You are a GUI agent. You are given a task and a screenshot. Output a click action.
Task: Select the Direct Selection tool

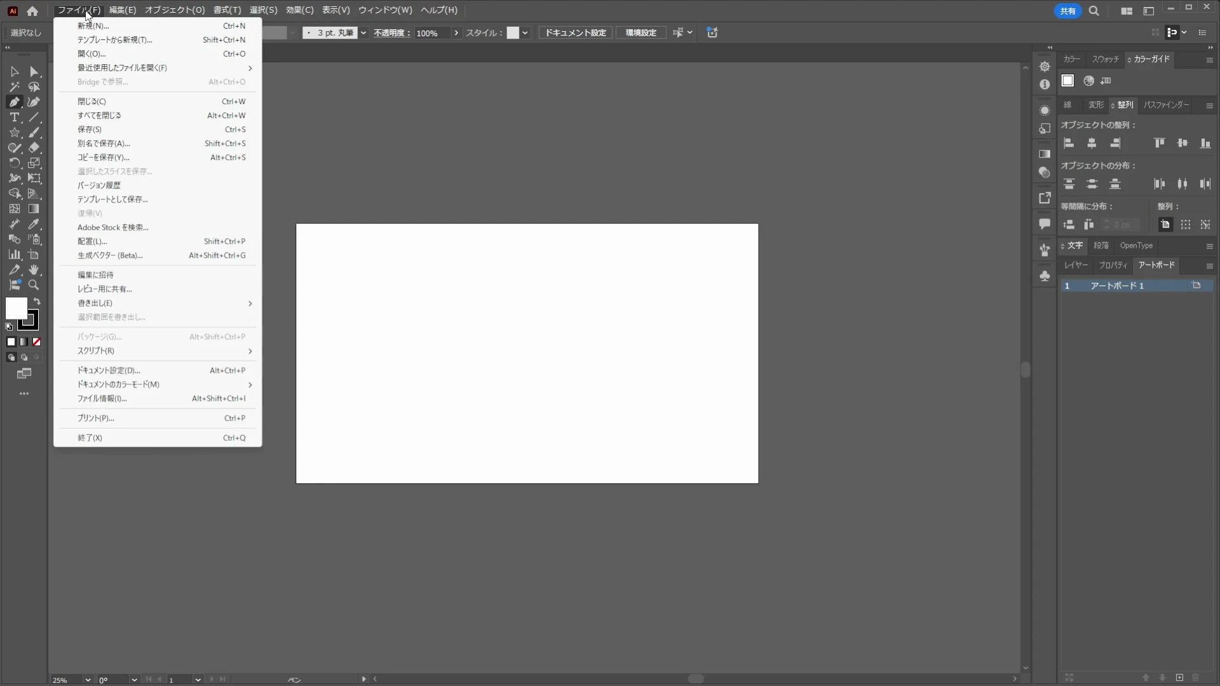pyautogui.click(x=34, y=72)
